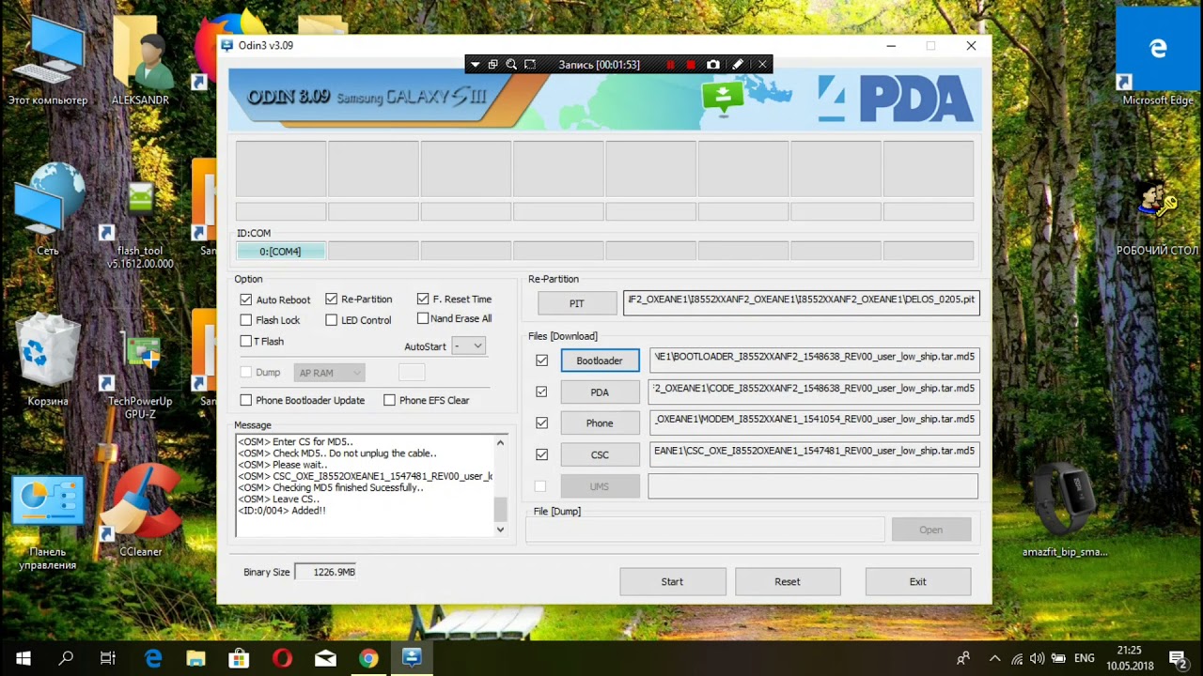Click message log scrollbar down arrow
Screen dimensions: 1203x676
click(x=500, y=530)
